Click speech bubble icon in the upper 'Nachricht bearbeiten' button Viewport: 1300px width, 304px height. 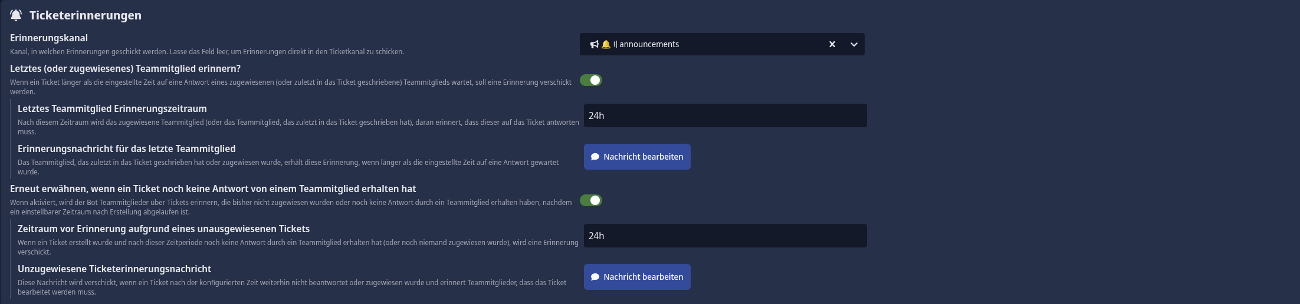click(595, 157)
